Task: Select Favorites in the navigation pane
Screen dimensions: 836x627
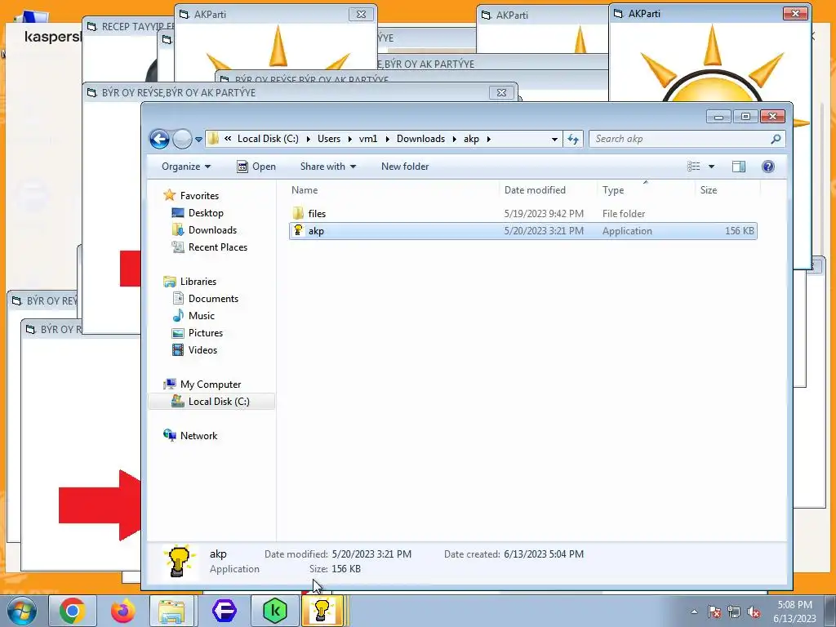Action: (x=199, y=196)
